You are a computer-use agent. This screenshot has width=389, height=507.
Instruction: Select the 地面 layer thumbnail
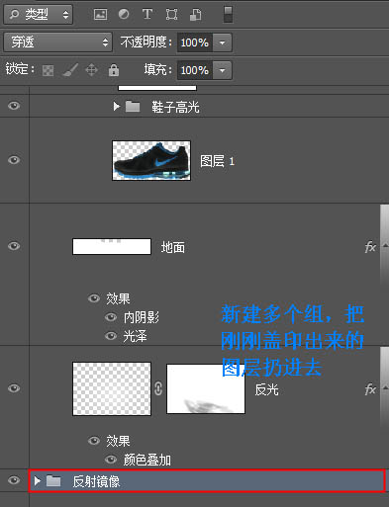pos(112,247)
